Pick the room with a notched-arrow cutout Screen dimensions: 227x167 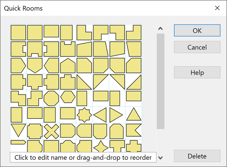[133, 131]
